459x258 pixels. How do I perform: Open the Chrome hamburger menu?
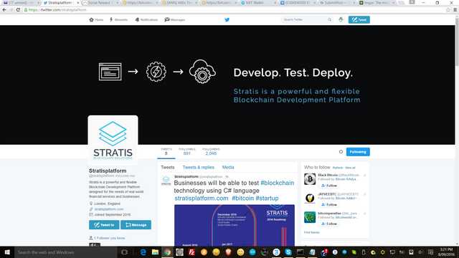point(455,9)
